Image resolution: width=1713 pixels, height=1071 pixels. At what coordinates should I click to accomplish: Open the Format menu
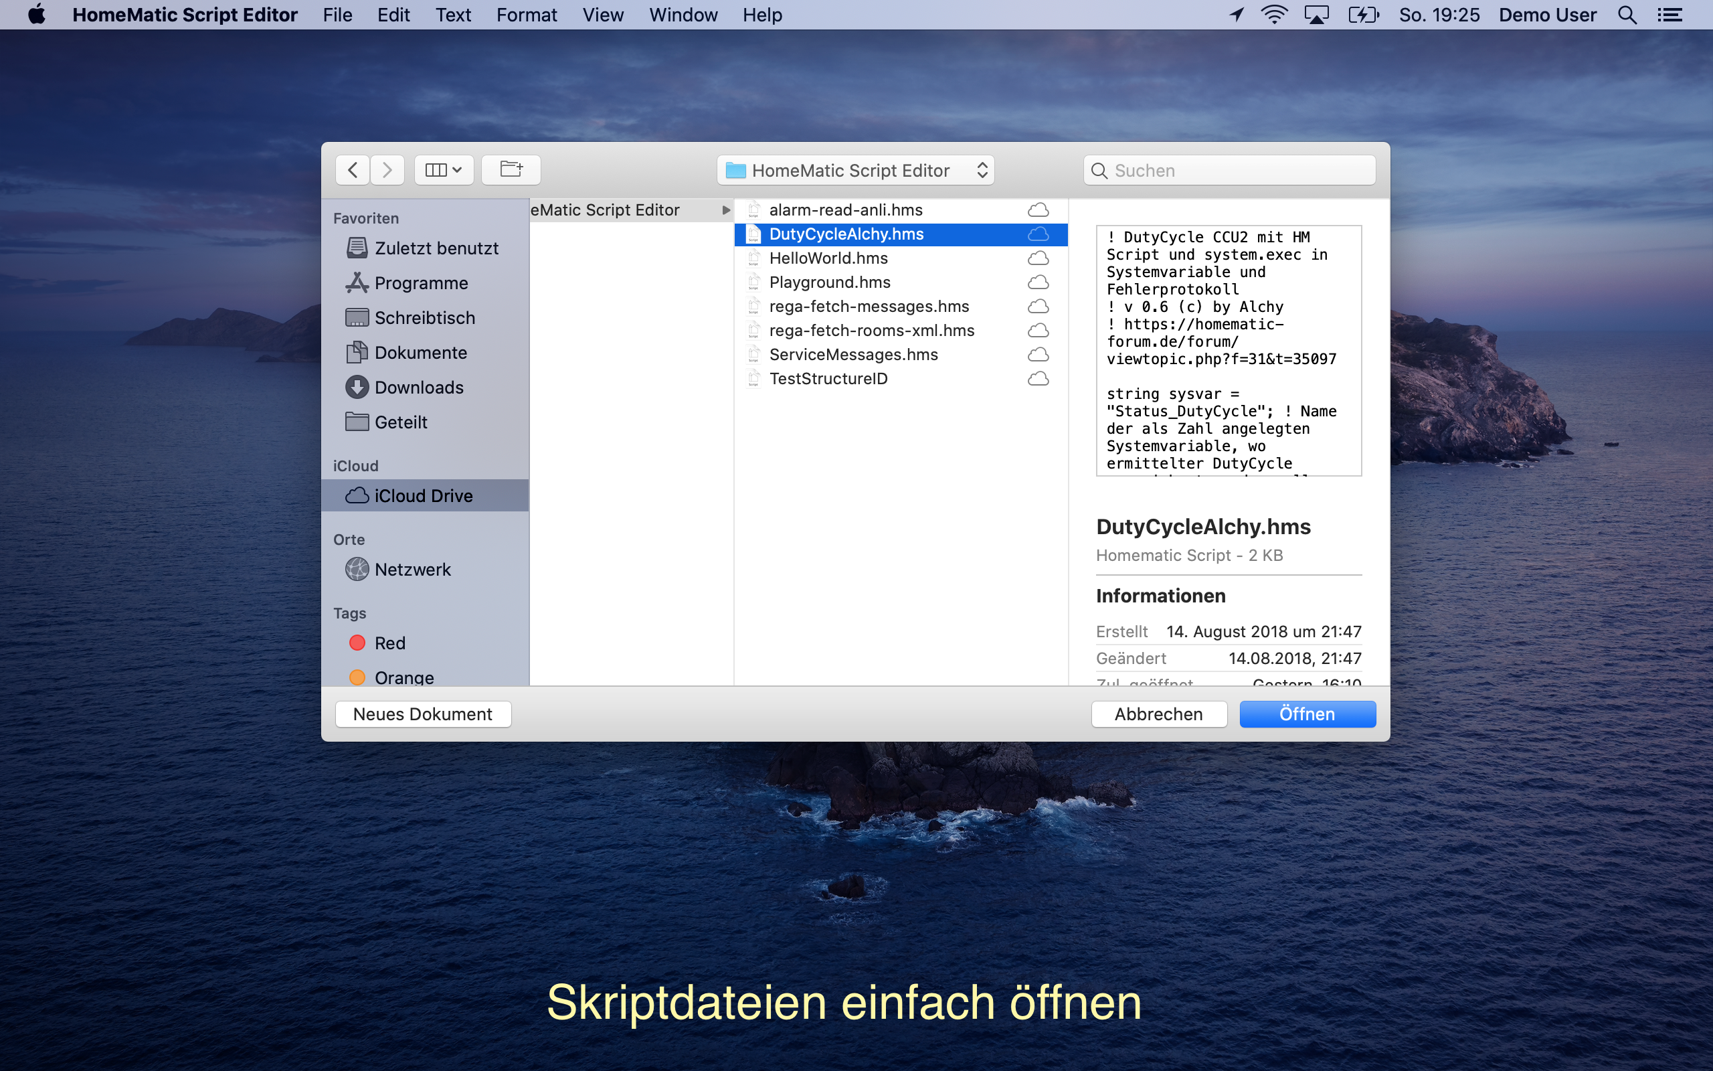point(526,15)
